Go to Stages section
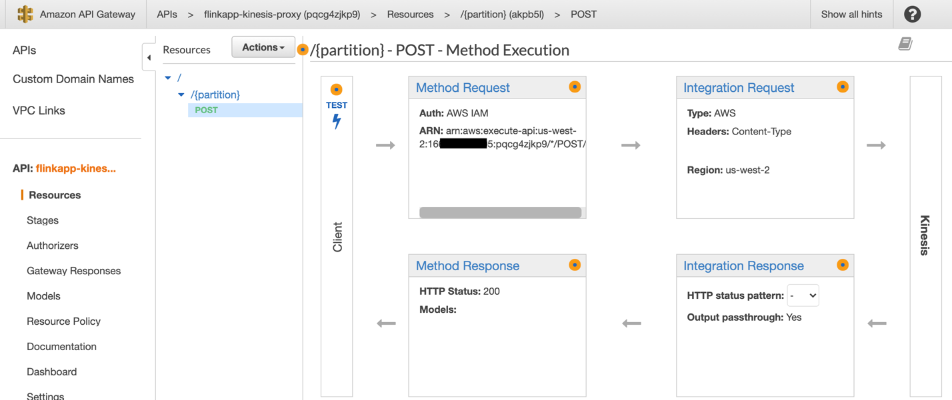Viewport: 952px width, 400px height. tap(43, 220)
